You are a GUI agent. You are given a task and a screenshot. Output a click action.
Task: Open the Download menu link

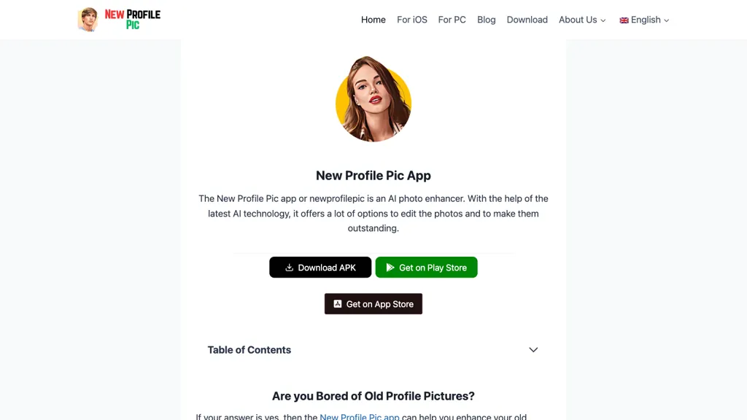(527, 20)
